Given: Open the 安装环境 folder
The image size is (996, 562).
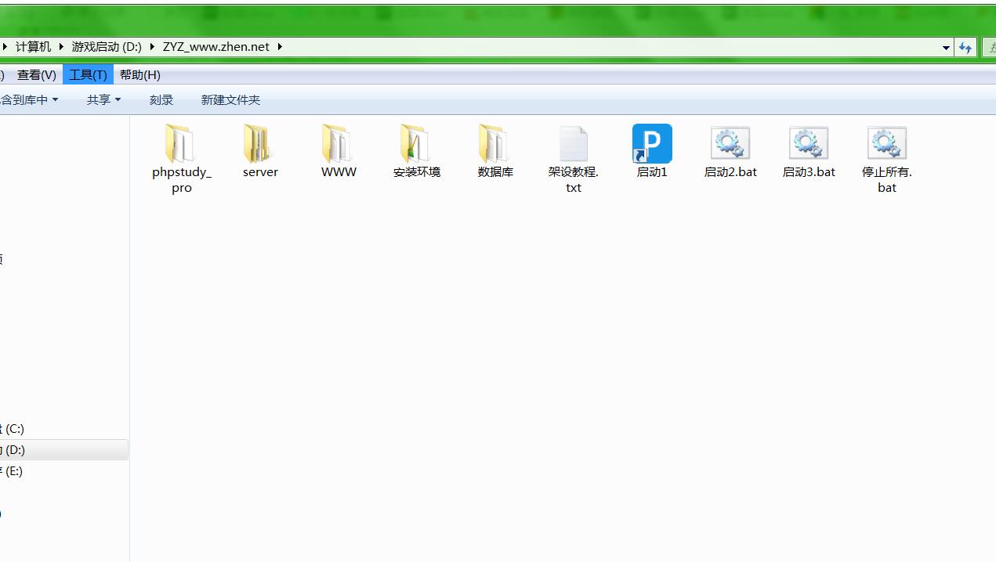Looking at the screenshot, I should coord(416,145).
